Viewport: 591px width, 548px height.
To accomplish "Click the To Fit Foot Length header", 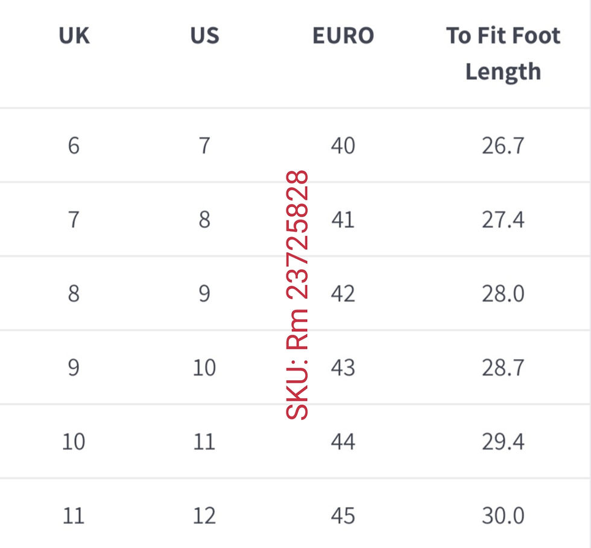I will click(x=503, y=53).
